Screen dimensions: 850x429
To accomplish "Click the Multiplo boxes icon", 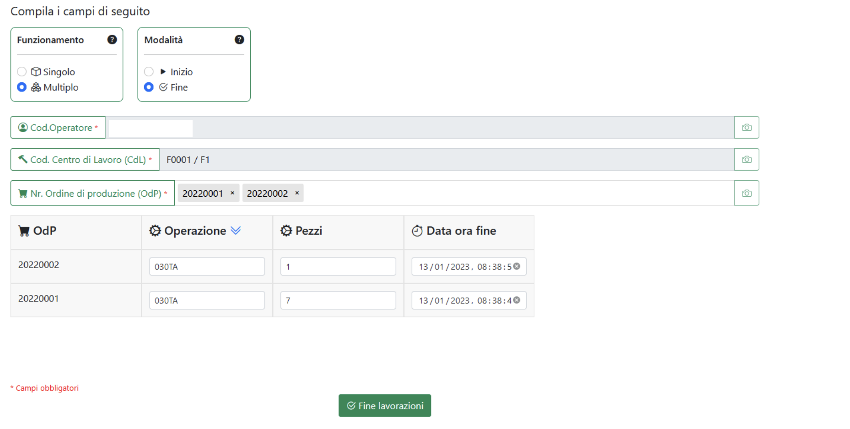I will coord(36,87).
